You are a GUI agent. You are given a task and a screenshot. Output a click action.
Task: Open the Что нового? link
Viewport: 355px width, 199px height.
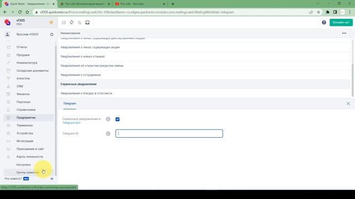coord(13,179)
